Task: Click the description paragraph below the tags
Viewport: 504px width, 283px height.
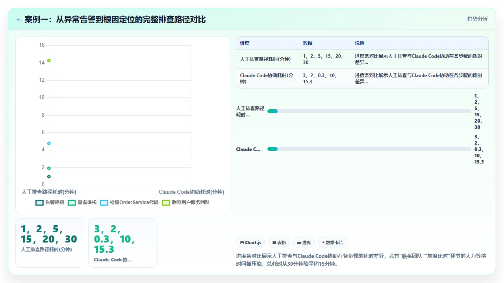Action: pyautogui.click(x=361, y=260)
